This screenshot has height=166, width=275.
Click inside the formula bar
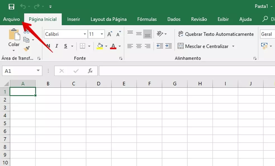(x=168, y=71)
